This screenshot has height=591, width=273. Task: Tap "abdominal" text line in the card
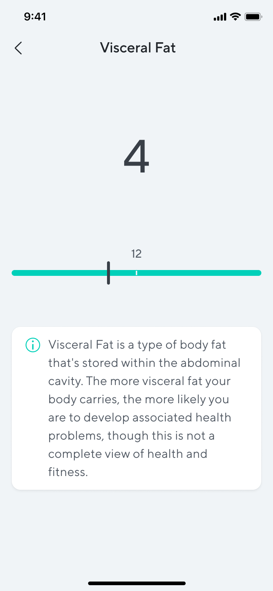coord(210,363)
